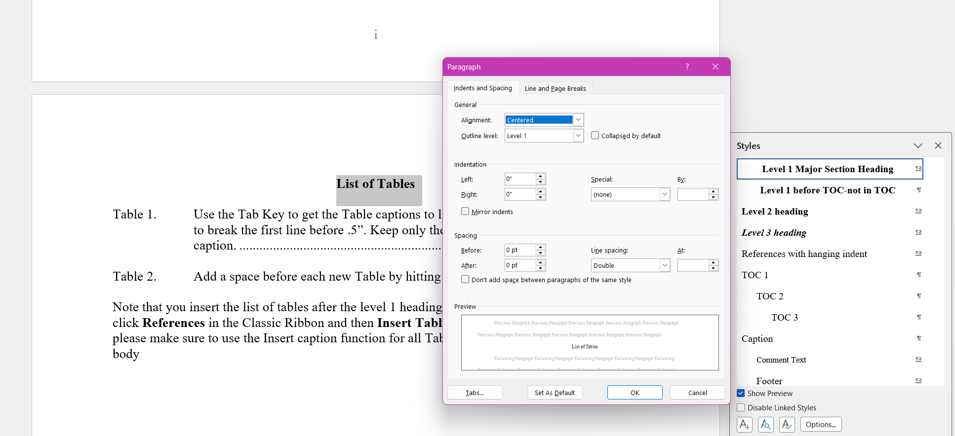The width and height of the screenshot is (955, 436).
Task: Click the spacing After input field
Action: [520, 265]
